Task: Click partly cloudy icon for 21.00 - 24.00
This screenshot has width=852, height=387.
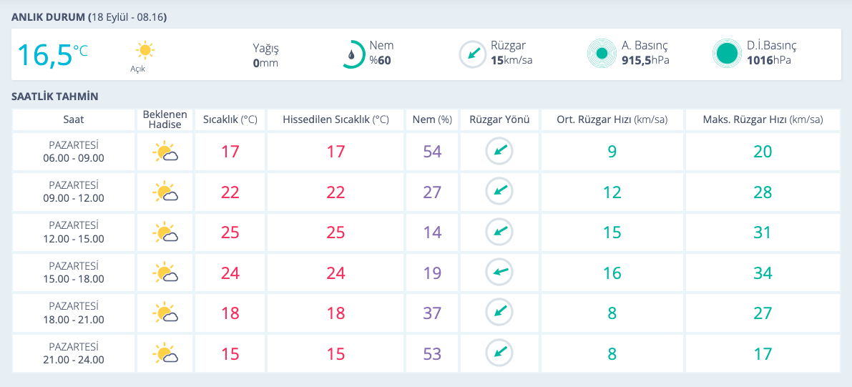Action: pyautogui.click(x=165, y=353)
